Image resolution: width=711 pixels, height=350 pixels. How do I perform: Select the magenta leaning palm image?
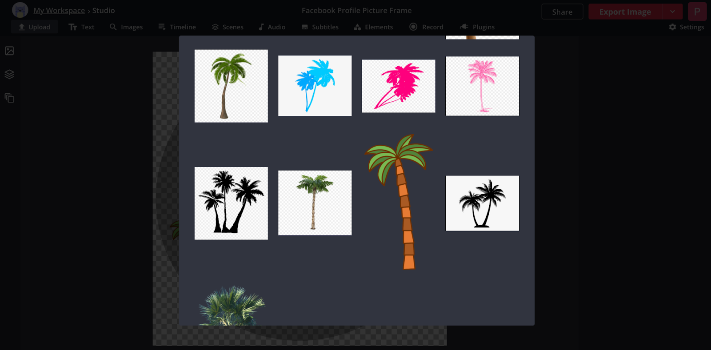[x=399, y=86]
